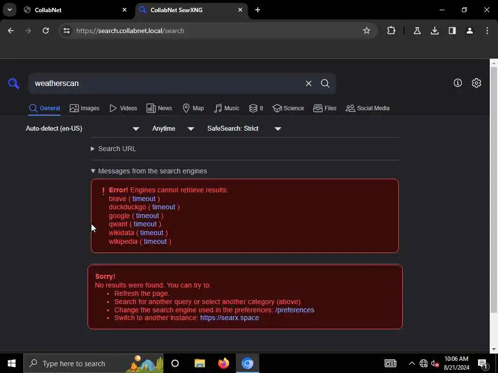Expand the Search URL section
The height and width of the screenshot is (373, 498).
113,149
